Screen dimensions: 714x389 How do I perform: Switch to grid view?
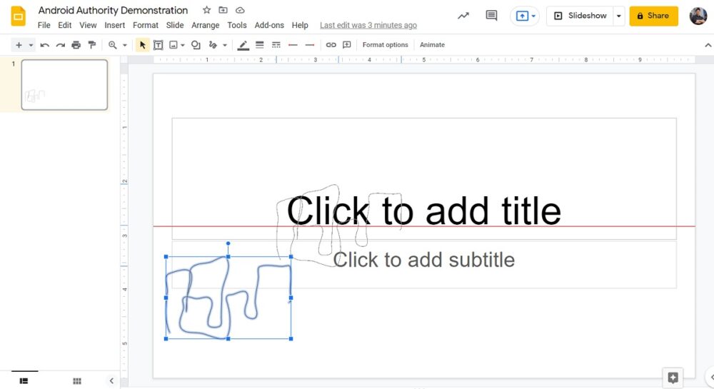pos(77,381)
